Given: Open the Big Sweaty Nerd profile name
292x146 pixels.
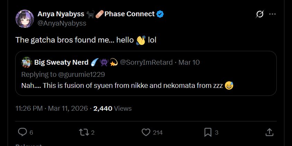Looking at the screenshot, I should click(x=61, y=63).
